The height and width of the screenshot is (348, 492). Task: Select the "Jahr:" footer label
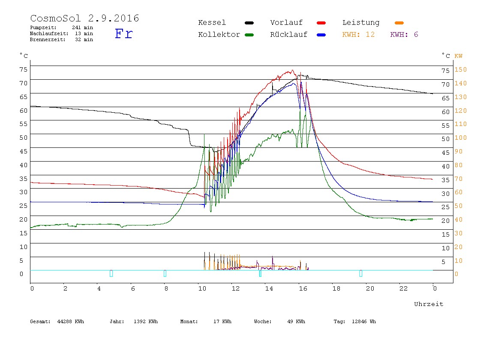[x=117, y=321]
